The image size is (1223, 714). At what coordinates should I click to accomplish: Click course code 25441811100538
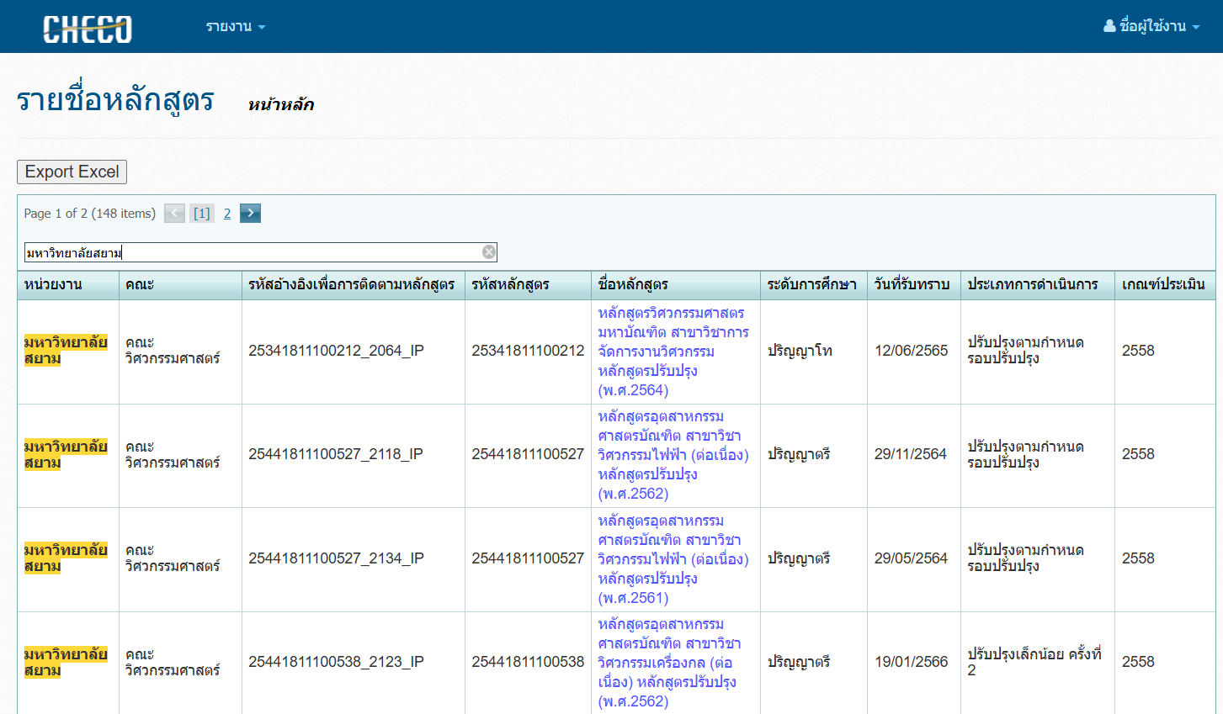(528, 662)
